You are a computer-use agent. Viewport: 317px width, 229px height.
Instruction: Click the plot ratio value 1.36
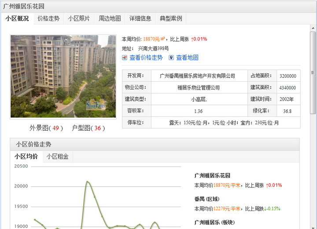click(x=198, y=111)
